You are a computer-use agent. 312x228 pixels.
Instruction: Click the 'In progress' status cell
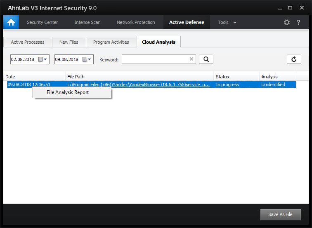point(227,85)
